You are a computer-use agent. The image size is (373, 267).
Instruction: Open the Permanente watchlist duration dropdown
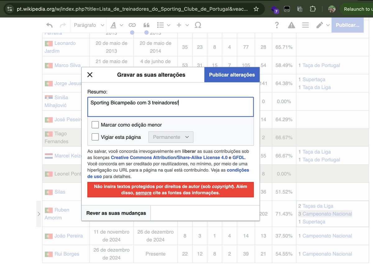[171, 137]
